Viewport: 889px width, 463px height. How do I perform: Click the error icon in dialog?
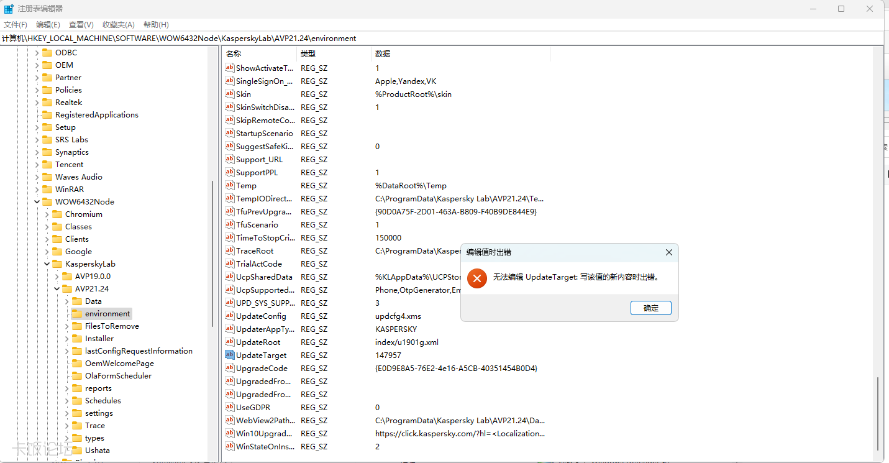[477, 278]
